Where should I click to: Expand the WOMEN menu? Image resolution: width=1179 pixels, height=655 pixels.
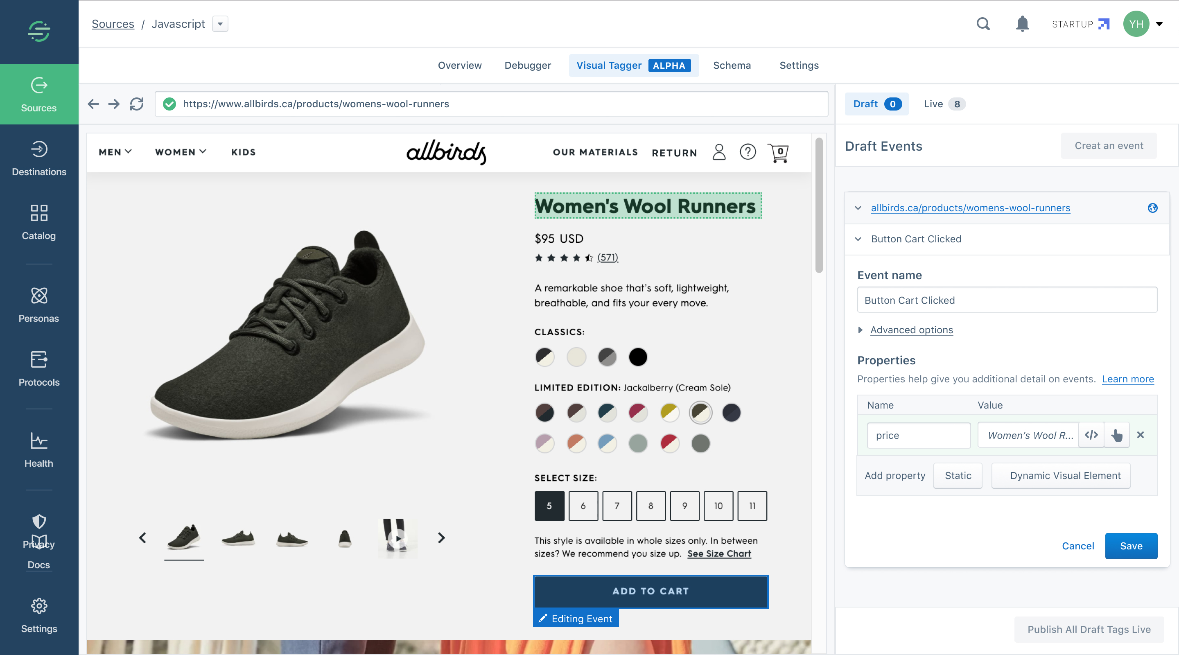click(x=181, y=152)
